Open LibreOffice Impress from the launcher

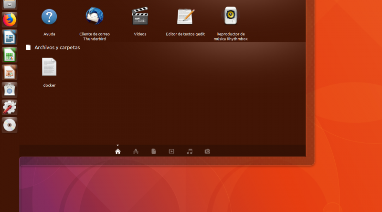pos(10,72)
